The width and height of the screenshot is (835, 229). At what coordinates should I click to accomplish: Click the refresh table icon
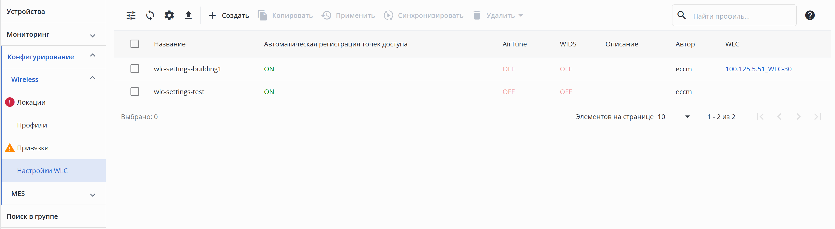150,15
